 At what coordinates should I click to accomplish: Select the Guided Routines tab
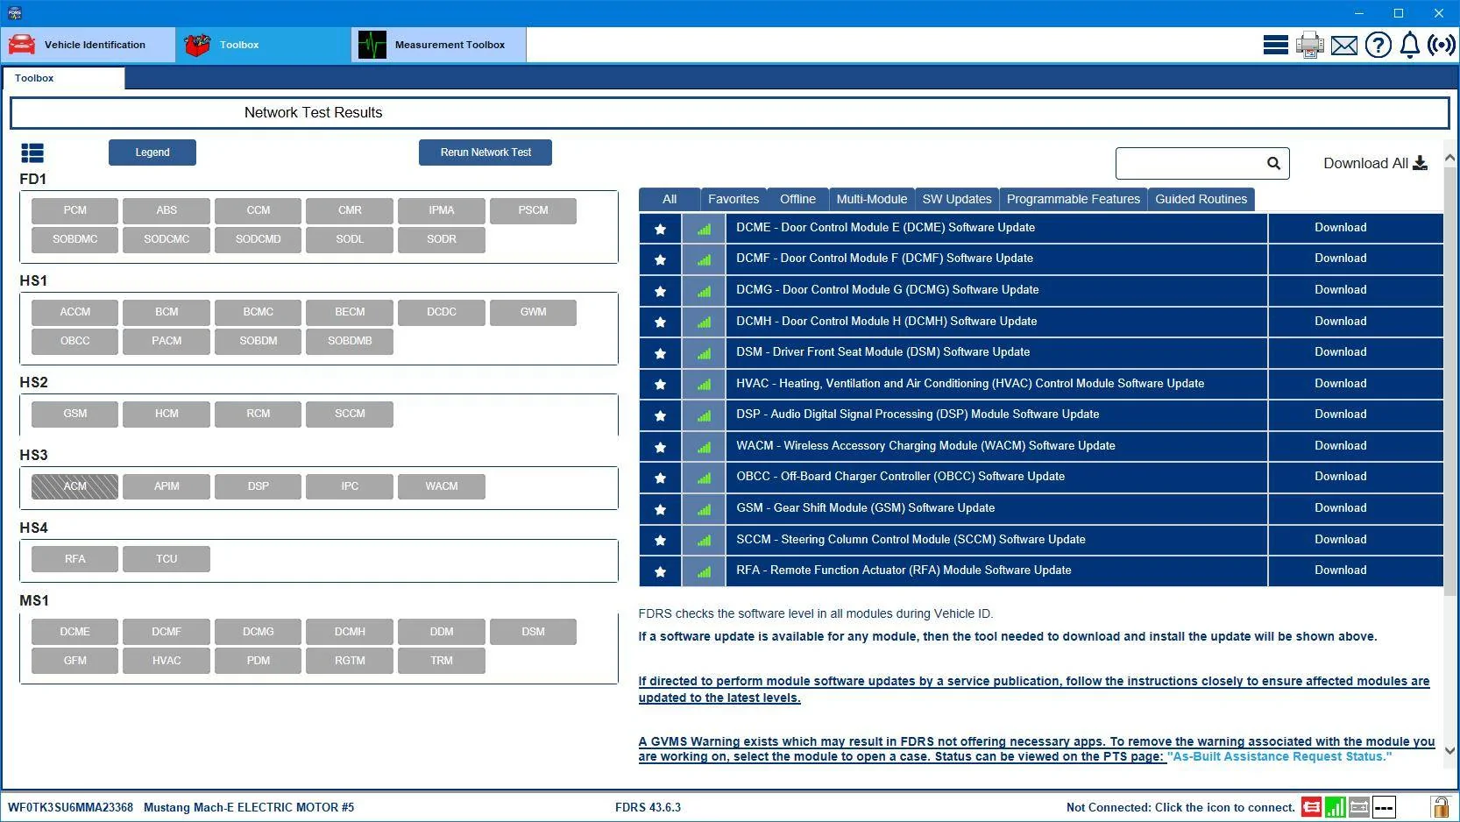click(x=1201, y=199)
